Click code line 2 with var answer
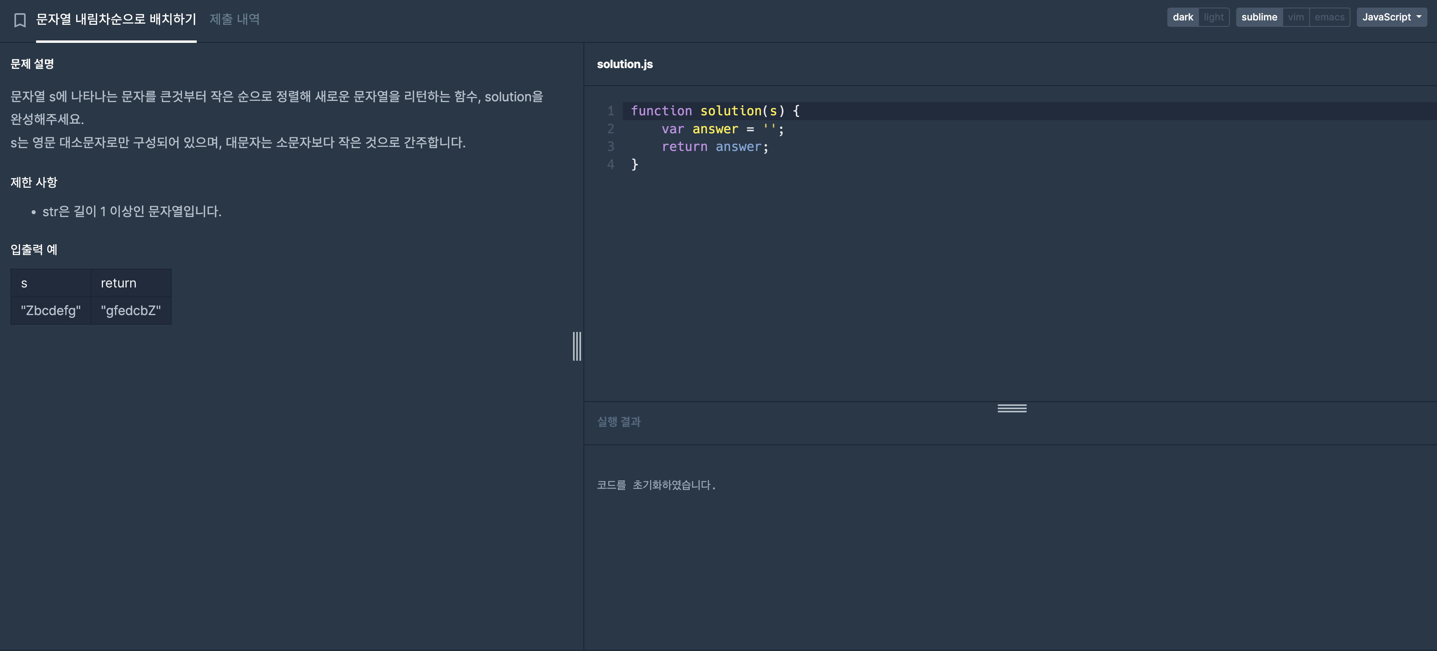1437x651 pixels. point(722,129)
